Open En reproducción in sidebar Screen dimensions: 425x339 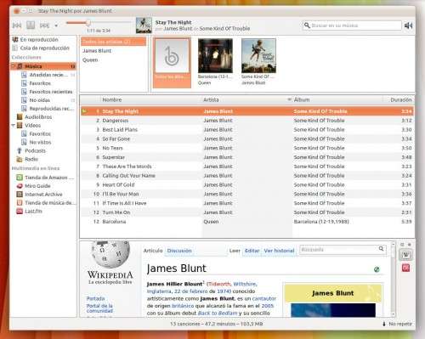[39, 40]
